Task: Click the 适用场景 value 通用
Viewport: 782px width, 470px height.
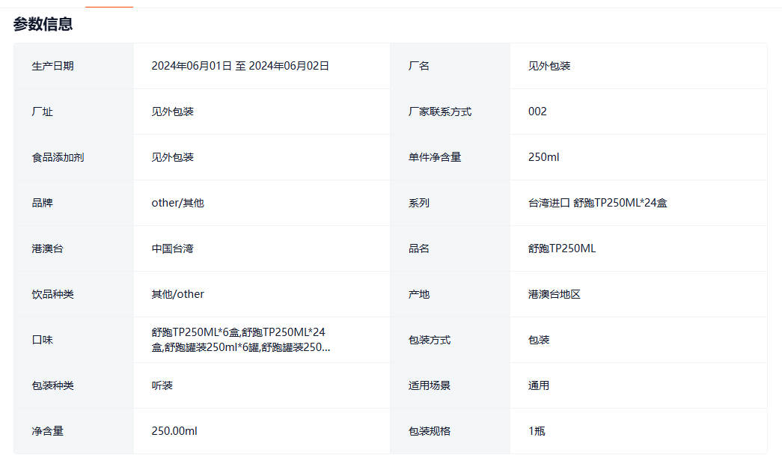Action: coord(539,385)
